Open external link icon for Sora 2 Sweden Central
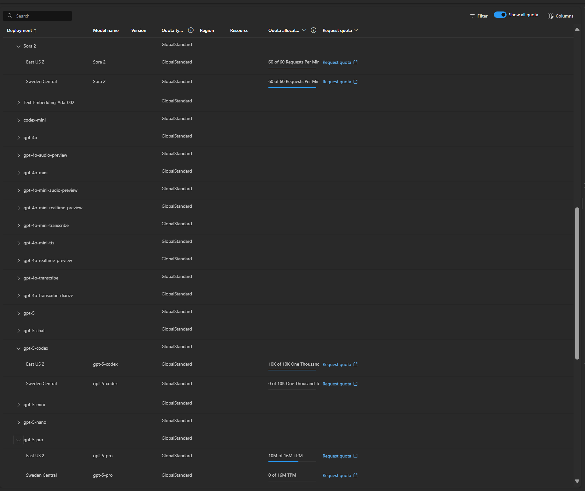The width and height of the screenshot is (585, 491). 356,82
